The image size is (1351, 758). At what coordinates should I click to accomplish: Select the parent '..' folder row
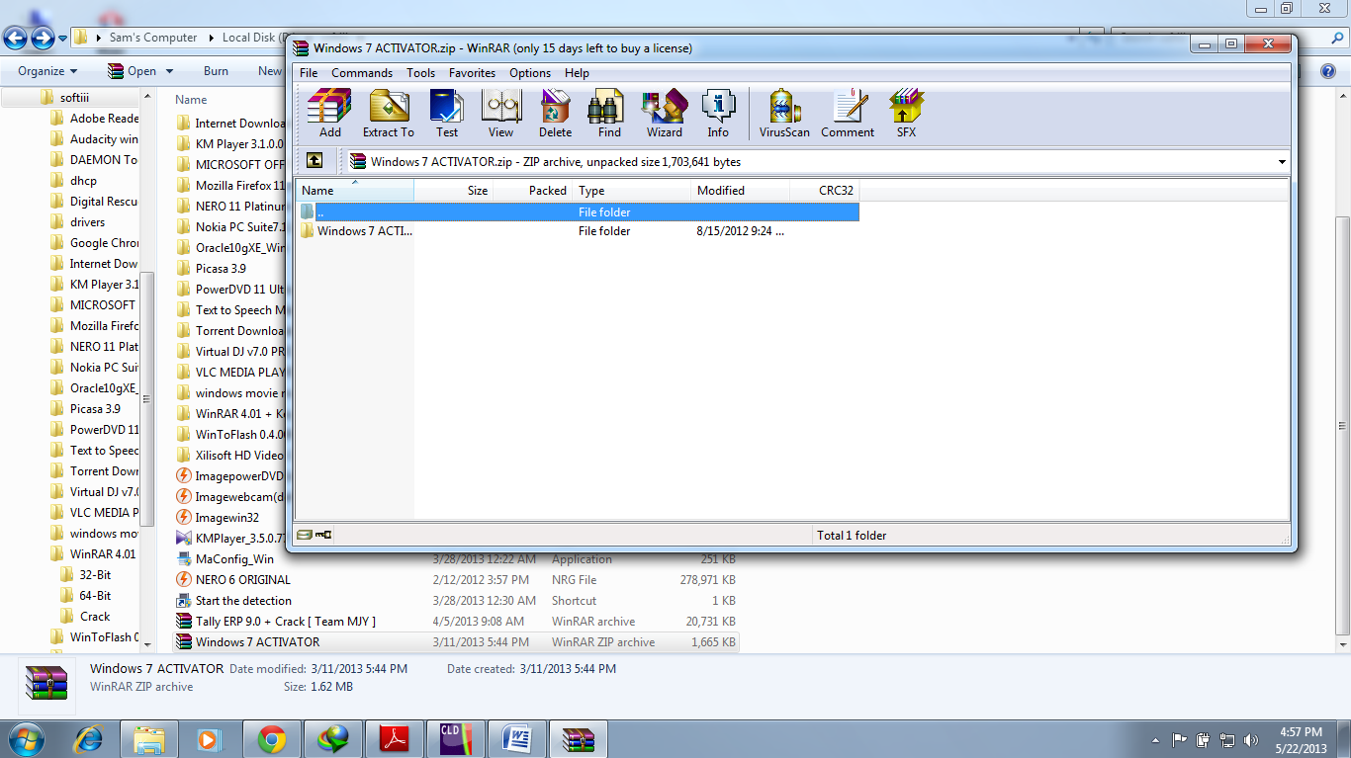(x=578, y=211)
